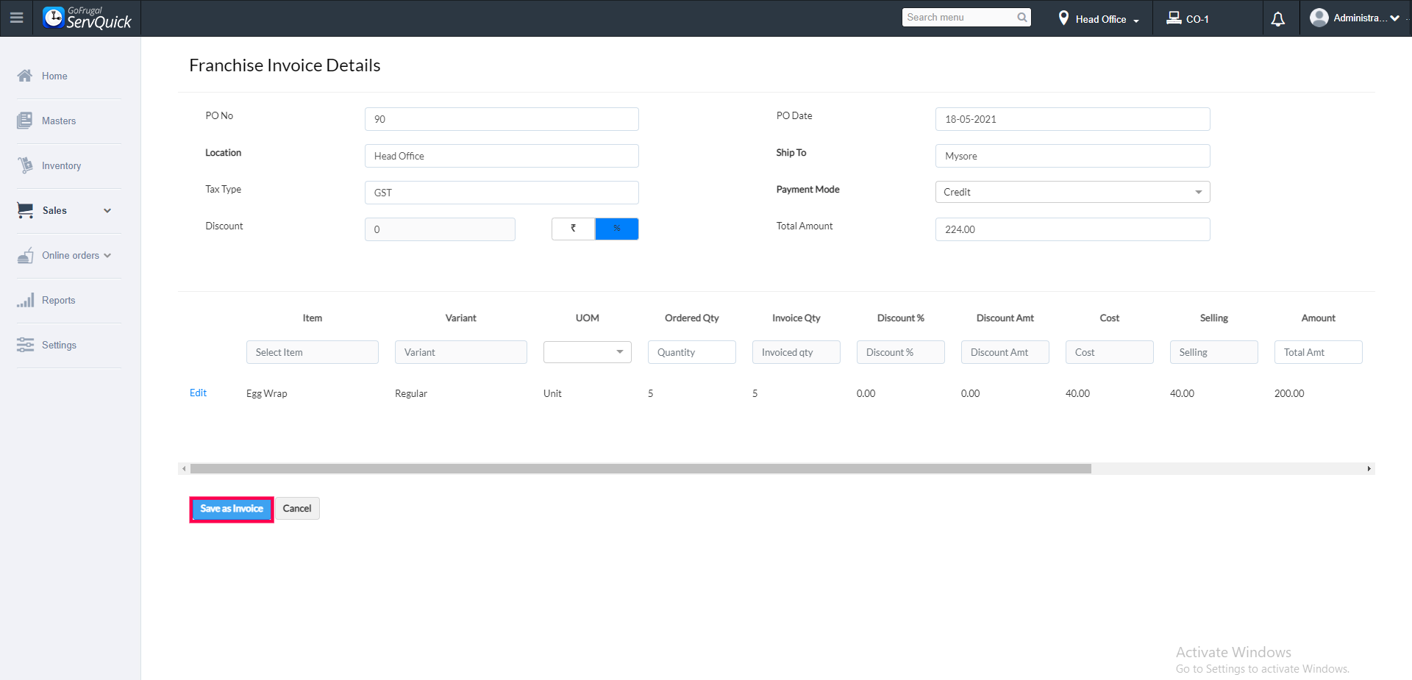Click the scrollbar right arrow
Viewport: 1412px width, 680px height.
pos(1369,468)
